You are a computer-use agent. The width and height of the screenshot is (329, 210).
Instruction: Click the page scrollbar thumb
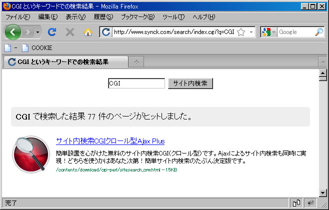coord(322,79)
